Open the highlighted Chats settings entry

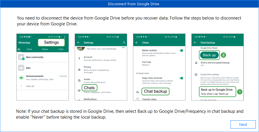click(x=89, y=88)
